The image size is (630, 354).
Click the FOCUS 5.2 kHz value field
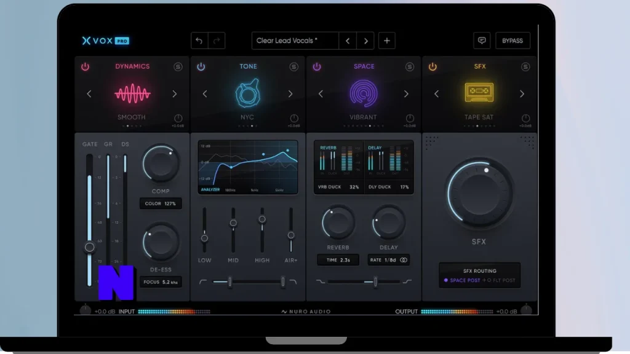(x=161, y=282)
